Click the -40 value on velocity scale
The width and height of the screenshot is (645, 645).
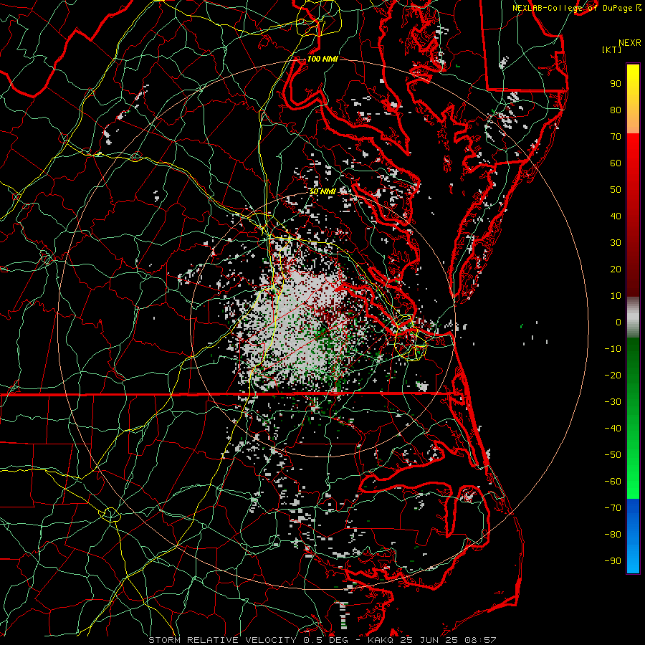coord(613,429)
